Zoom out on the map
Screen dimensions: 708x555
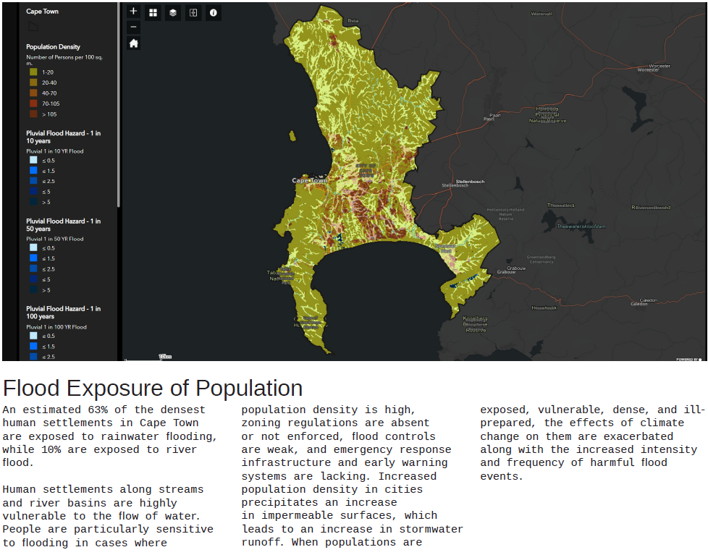(133, 26)
